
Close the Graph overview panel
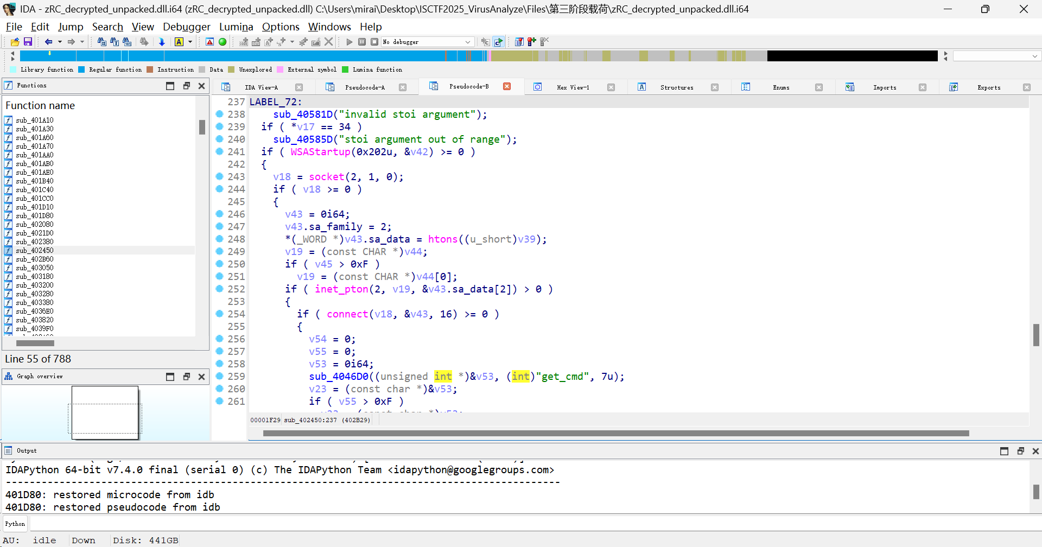[x=201, y=377]
